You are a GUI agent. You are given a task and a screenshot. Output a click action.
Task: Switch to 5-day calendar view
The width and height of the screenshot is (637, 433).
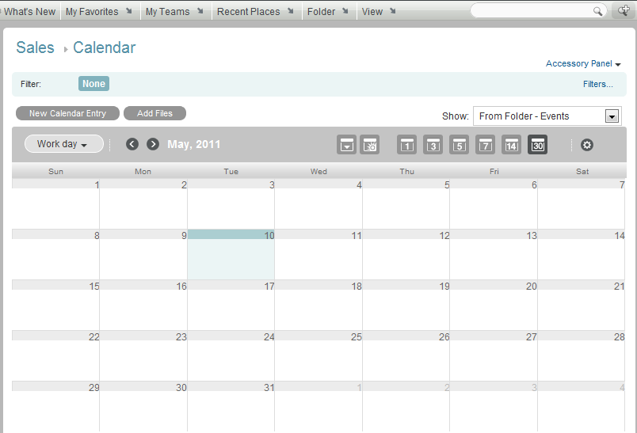click(x=459, y=145)
